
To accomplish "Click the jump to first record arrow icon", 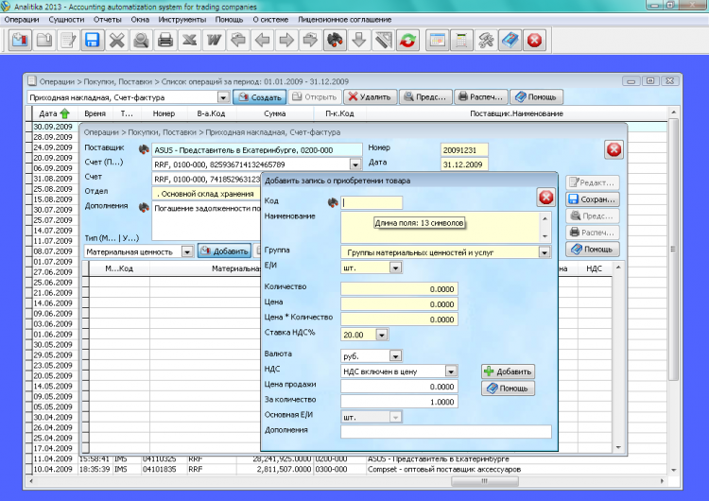I will pos(238,41).
